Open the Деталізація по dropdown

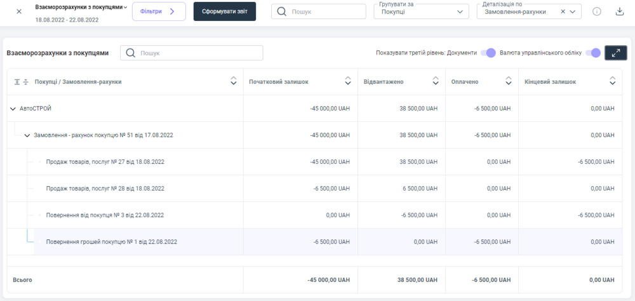[573, 11]
